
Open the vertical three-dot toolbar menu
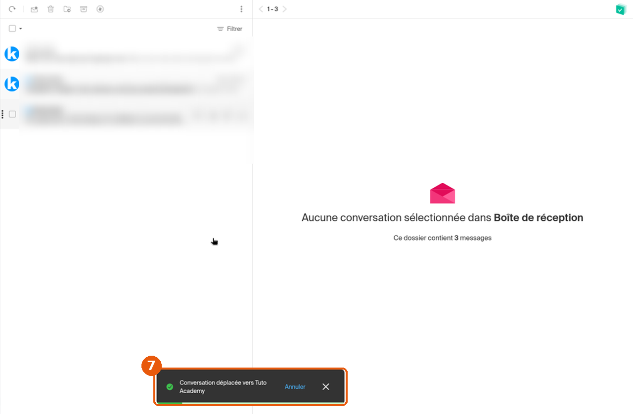[x=241, y=9]
